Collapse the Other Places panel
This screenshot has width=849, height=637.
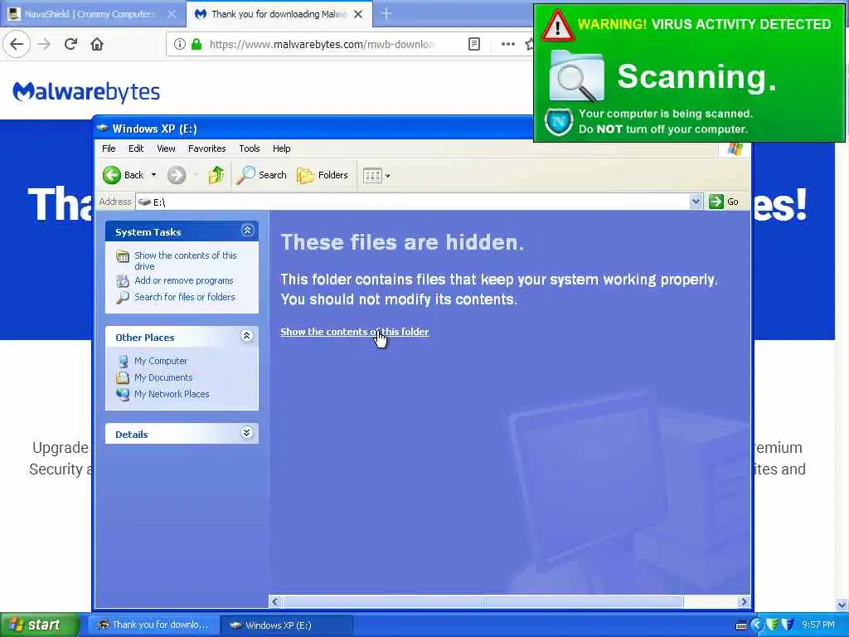pos(247,336)
